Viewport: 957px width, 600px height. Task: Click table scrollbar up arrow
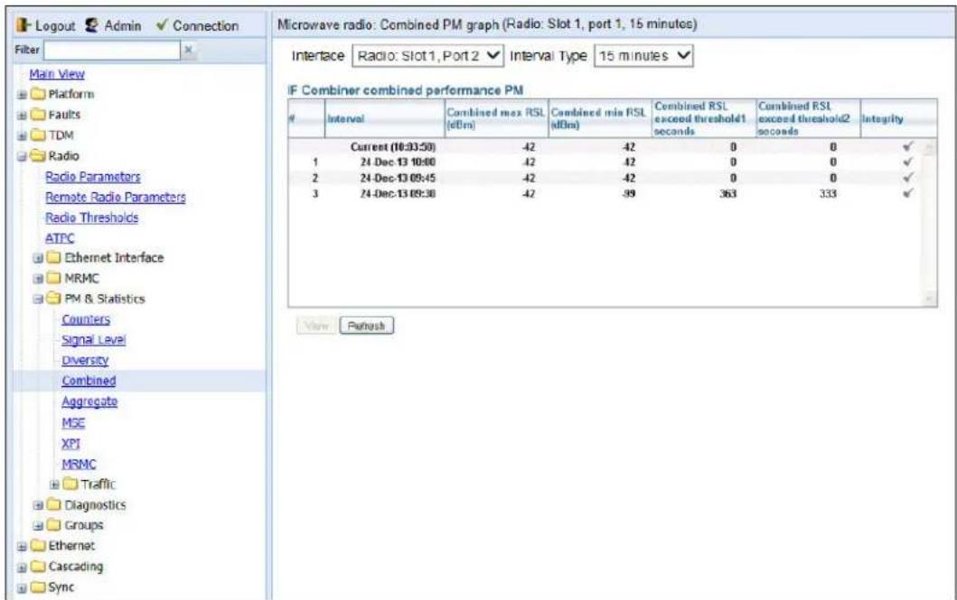930,147
